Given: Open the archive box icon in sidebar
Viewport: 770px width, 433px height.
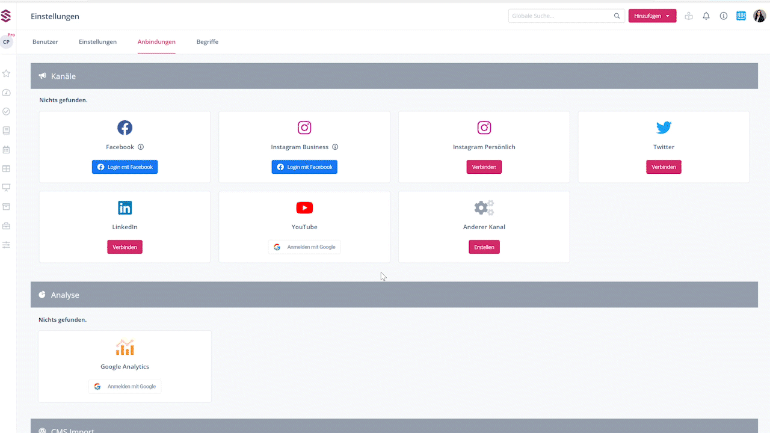Looking at the screenshot, I should (7, 207).
